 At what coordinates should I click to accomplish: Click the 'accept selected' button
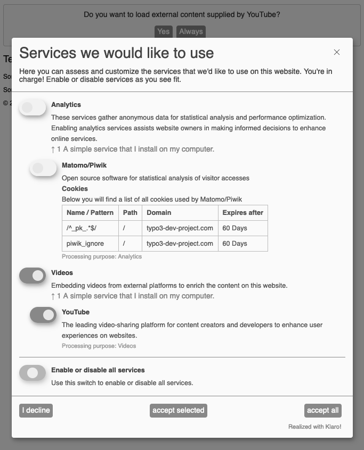[x=178, y=410]
